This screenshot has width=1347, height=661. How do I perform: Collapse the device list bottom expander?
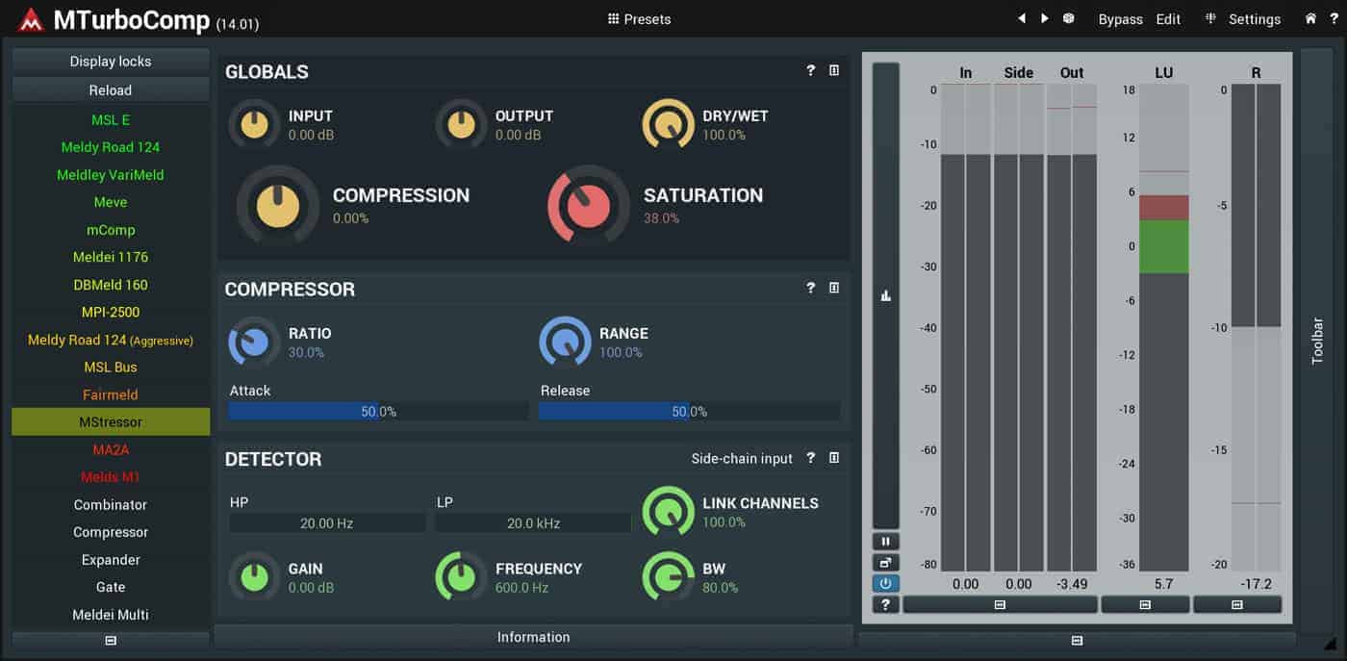pos(111,640)
